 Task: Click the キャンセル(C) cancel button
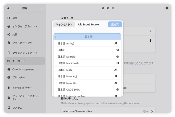click(x=64, y=24)
